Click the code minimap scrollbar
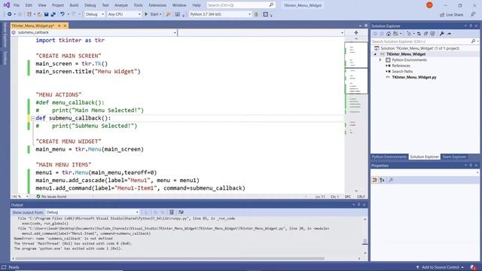482x271 pixels. click(356, 114)
